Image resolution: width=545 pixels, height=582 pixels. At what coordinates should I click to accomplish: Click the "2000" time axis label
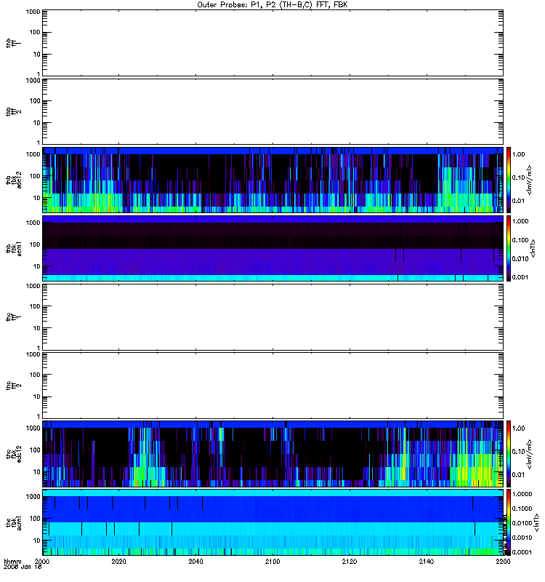coord(42,562)
